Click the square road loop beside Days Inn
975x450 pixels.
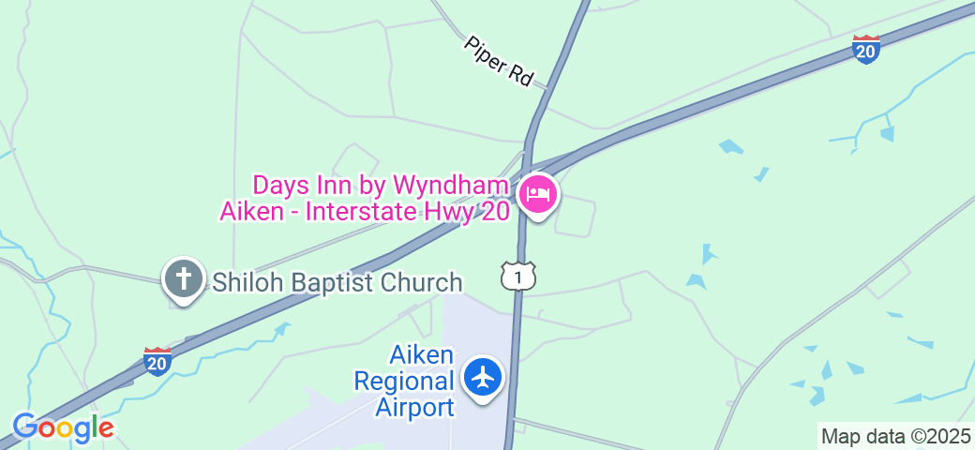tap(576, 216)
